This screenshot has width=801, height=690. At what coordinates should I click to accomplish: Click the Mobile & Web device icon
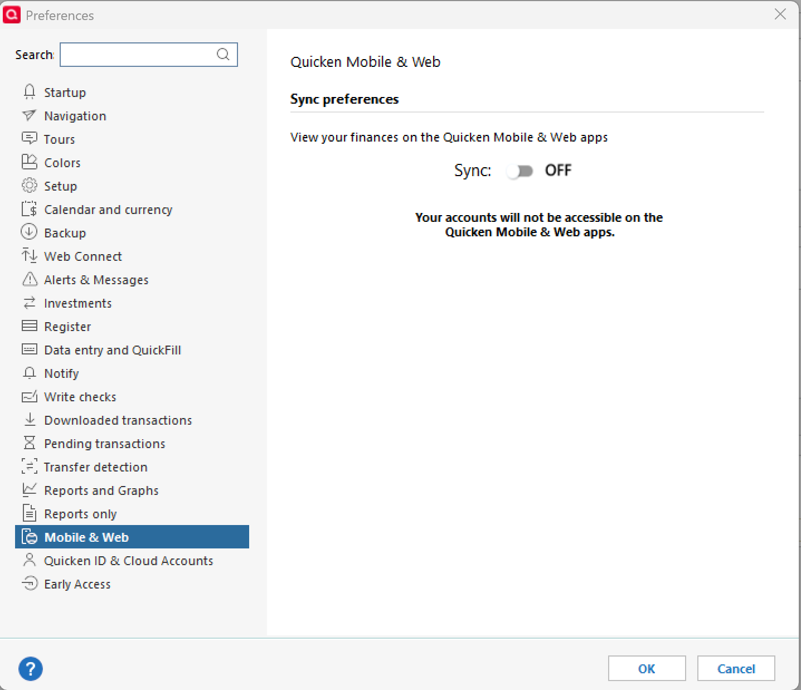pyautogui.click(x=30, y=536)
